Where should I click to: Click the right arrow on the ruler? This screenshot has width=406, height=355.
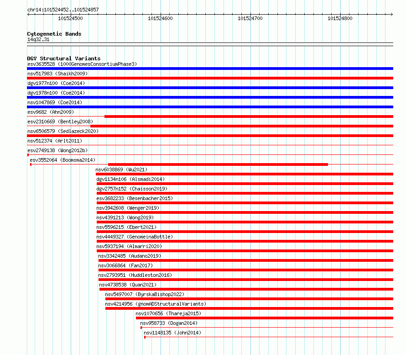392,15
